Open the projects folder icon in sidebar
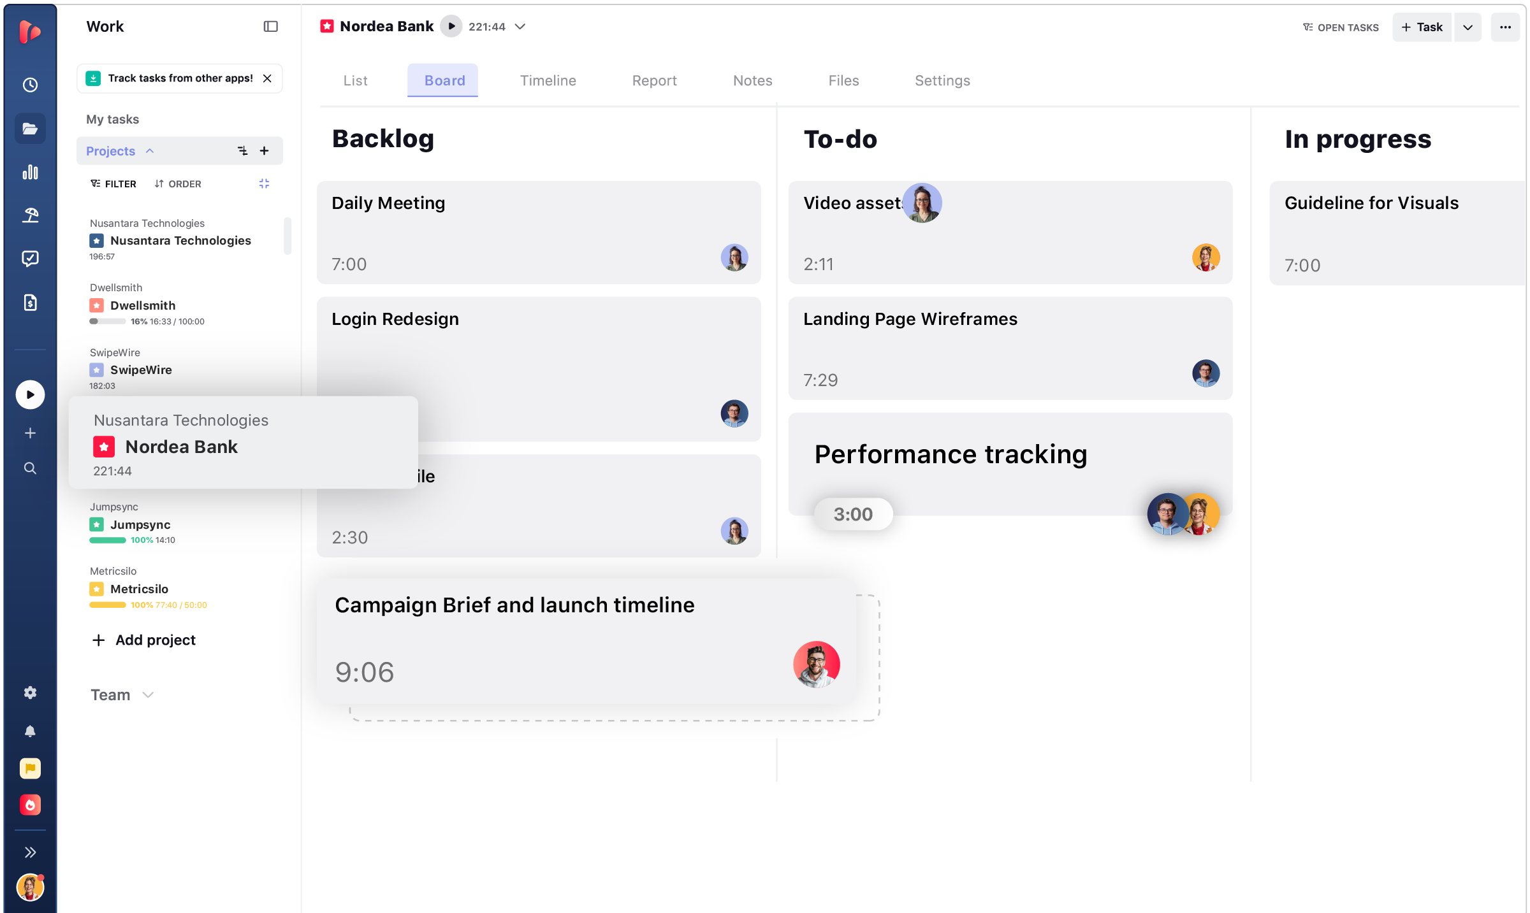The width and height of the screenshot is (1530, 913). tap(30, 129)
